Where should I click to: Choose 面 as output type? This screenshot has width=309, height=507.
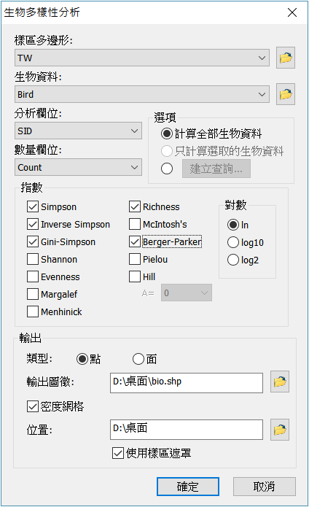138,359
